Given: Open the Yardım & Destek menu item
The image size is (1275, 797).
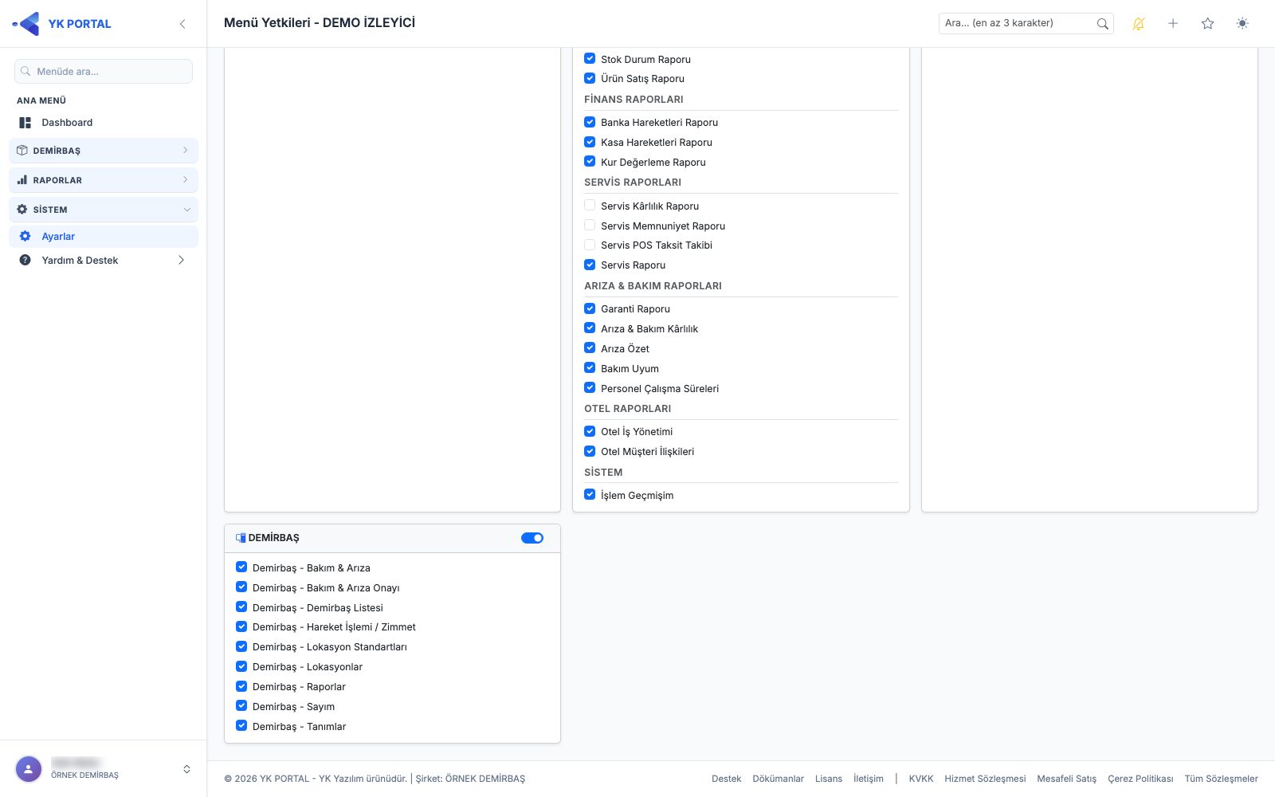Looking at the screenshot, I should (x=104, y=261).
